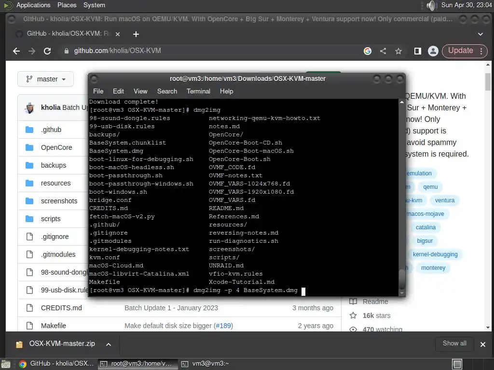Image resolution: width=494 pixels, height=370 pixels.
Task: Open the CREDITS.md file
Action: [61, 308]
